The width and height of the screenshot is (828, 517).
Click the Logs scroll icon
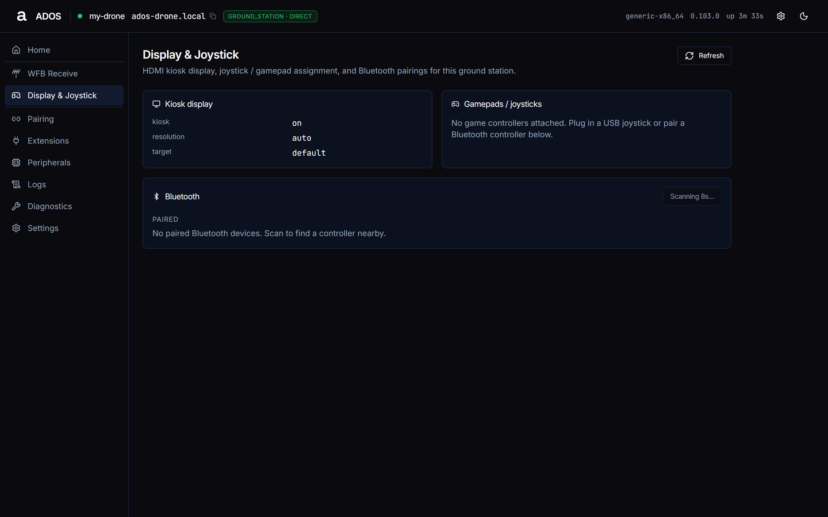pos(16,184)
